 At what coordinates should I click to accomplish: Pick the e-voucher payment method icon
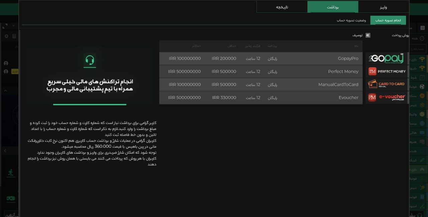click(387, 97)
